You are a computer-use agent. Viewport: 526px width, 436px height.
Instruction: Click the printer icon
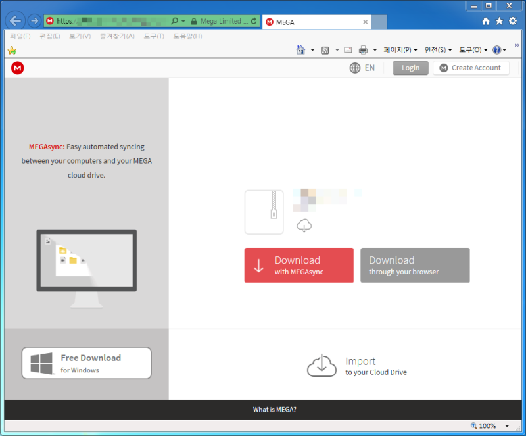coord(363,50)
